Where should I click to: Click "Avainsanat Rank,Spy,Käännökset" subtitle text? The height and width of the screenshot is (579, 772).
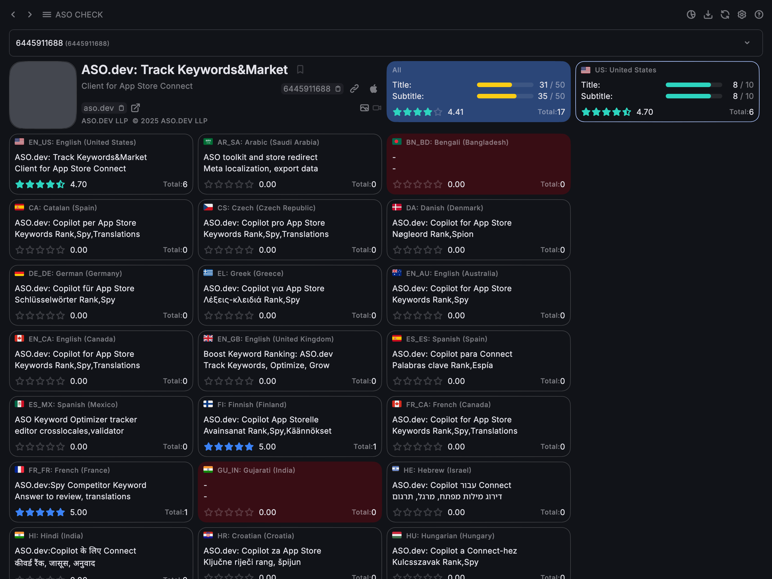point(267,431)
